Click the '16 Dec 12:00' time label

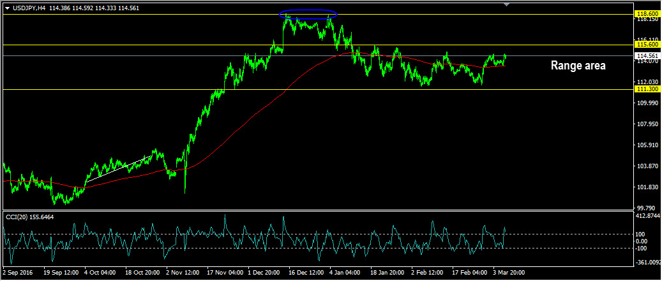coord(306,273)
